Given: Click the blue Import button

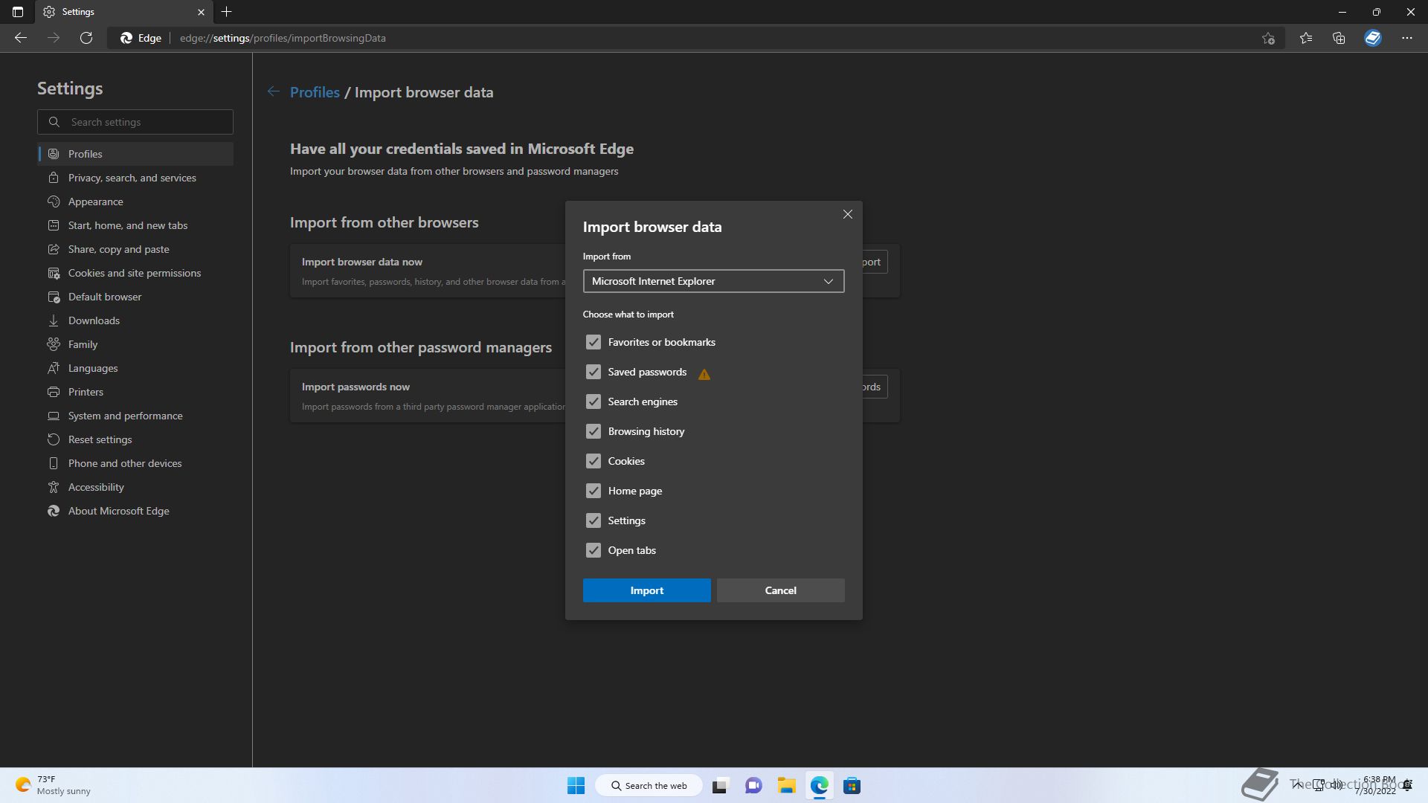Looking at the screenshot, I should [646, 590].
